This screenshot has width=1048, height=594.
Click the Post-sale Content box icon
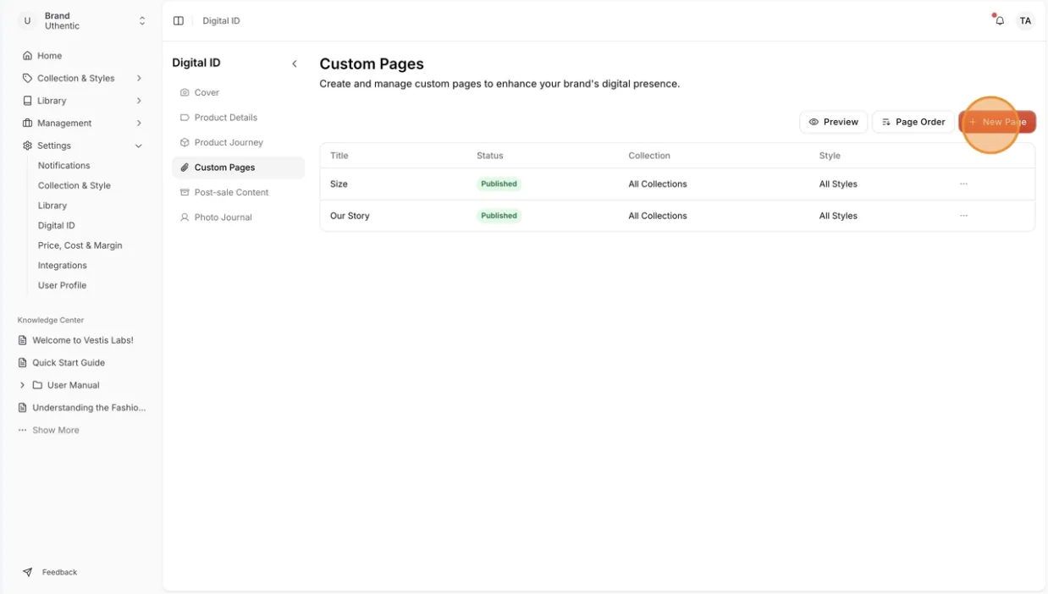pyautogui.click(x=185, y=192)
